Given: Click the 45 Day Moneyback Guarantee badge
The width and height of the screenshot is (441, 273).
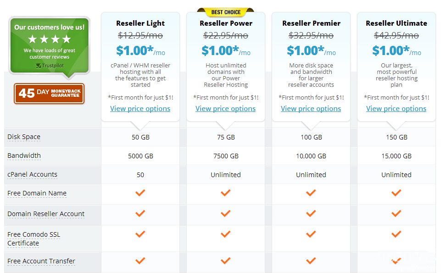Looking at the screenshot, I should pyautogui.click(x=49, y=93).
